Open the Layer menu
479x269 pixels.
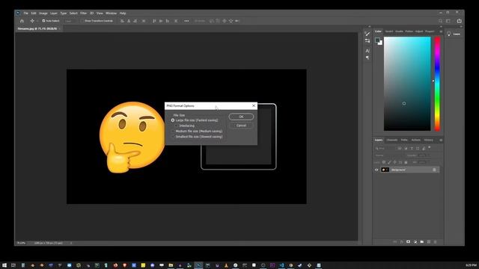54,13
